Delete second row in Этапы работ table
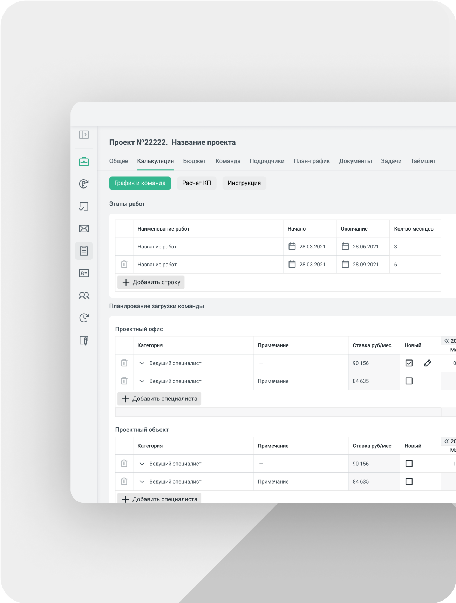 coord(124,264)
